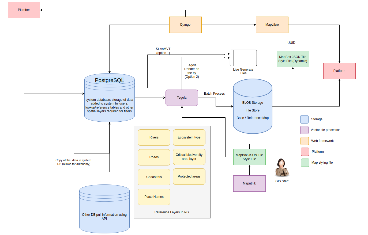Select the Tegola Render on the fly label
This screenshot has height=235, width=368.
(x=192, y=71)
